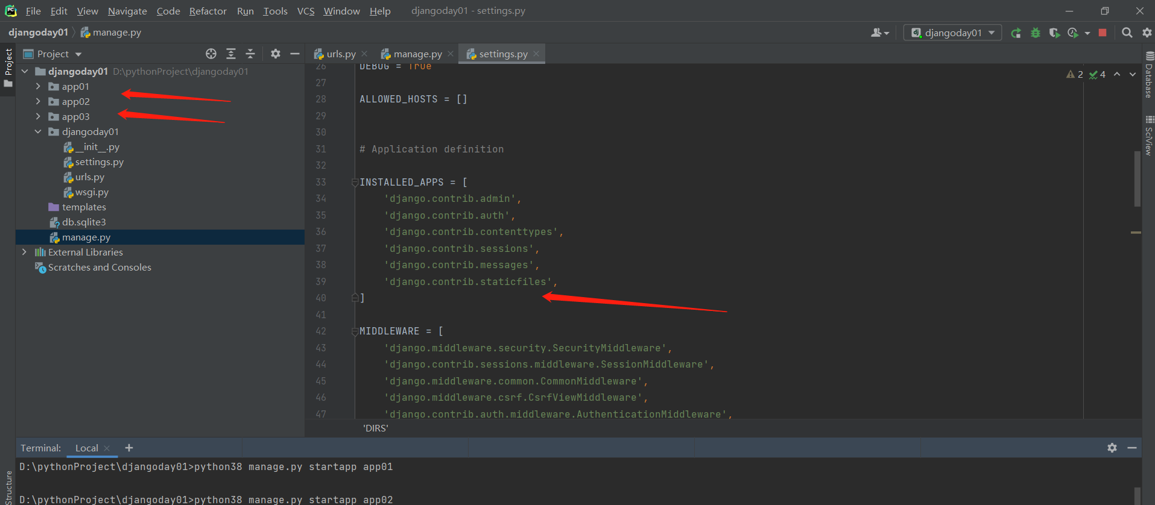This screenshot has width=1155, height=505.
Task: Click Expand All icon in Project panel
Action: click(231, 54)
